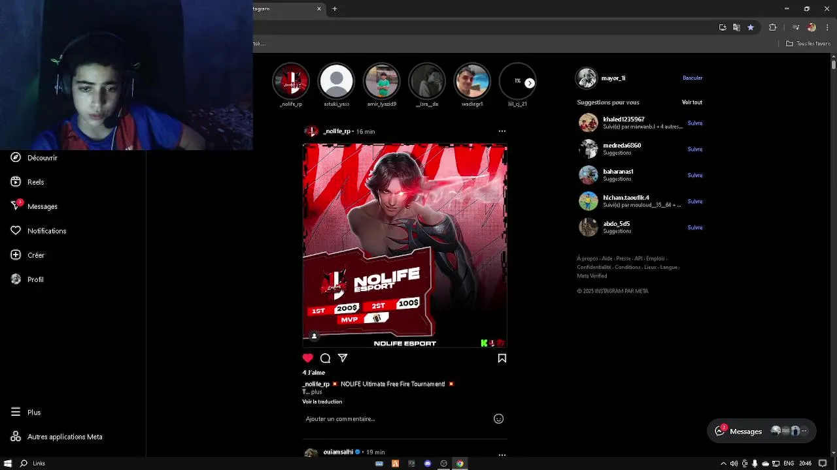
Task: Follow medreda6860 with Suivre
Action: pyautogui.click(x=695, y=149)
